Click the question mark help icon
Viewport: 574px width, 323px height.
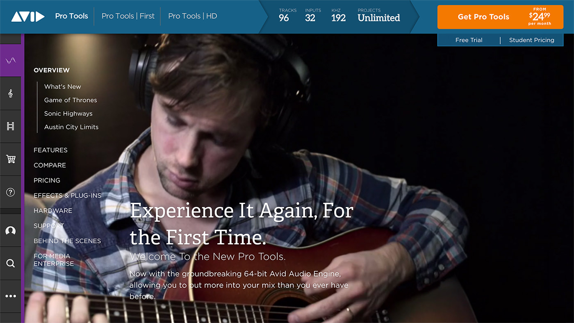(x=11, y=192)
